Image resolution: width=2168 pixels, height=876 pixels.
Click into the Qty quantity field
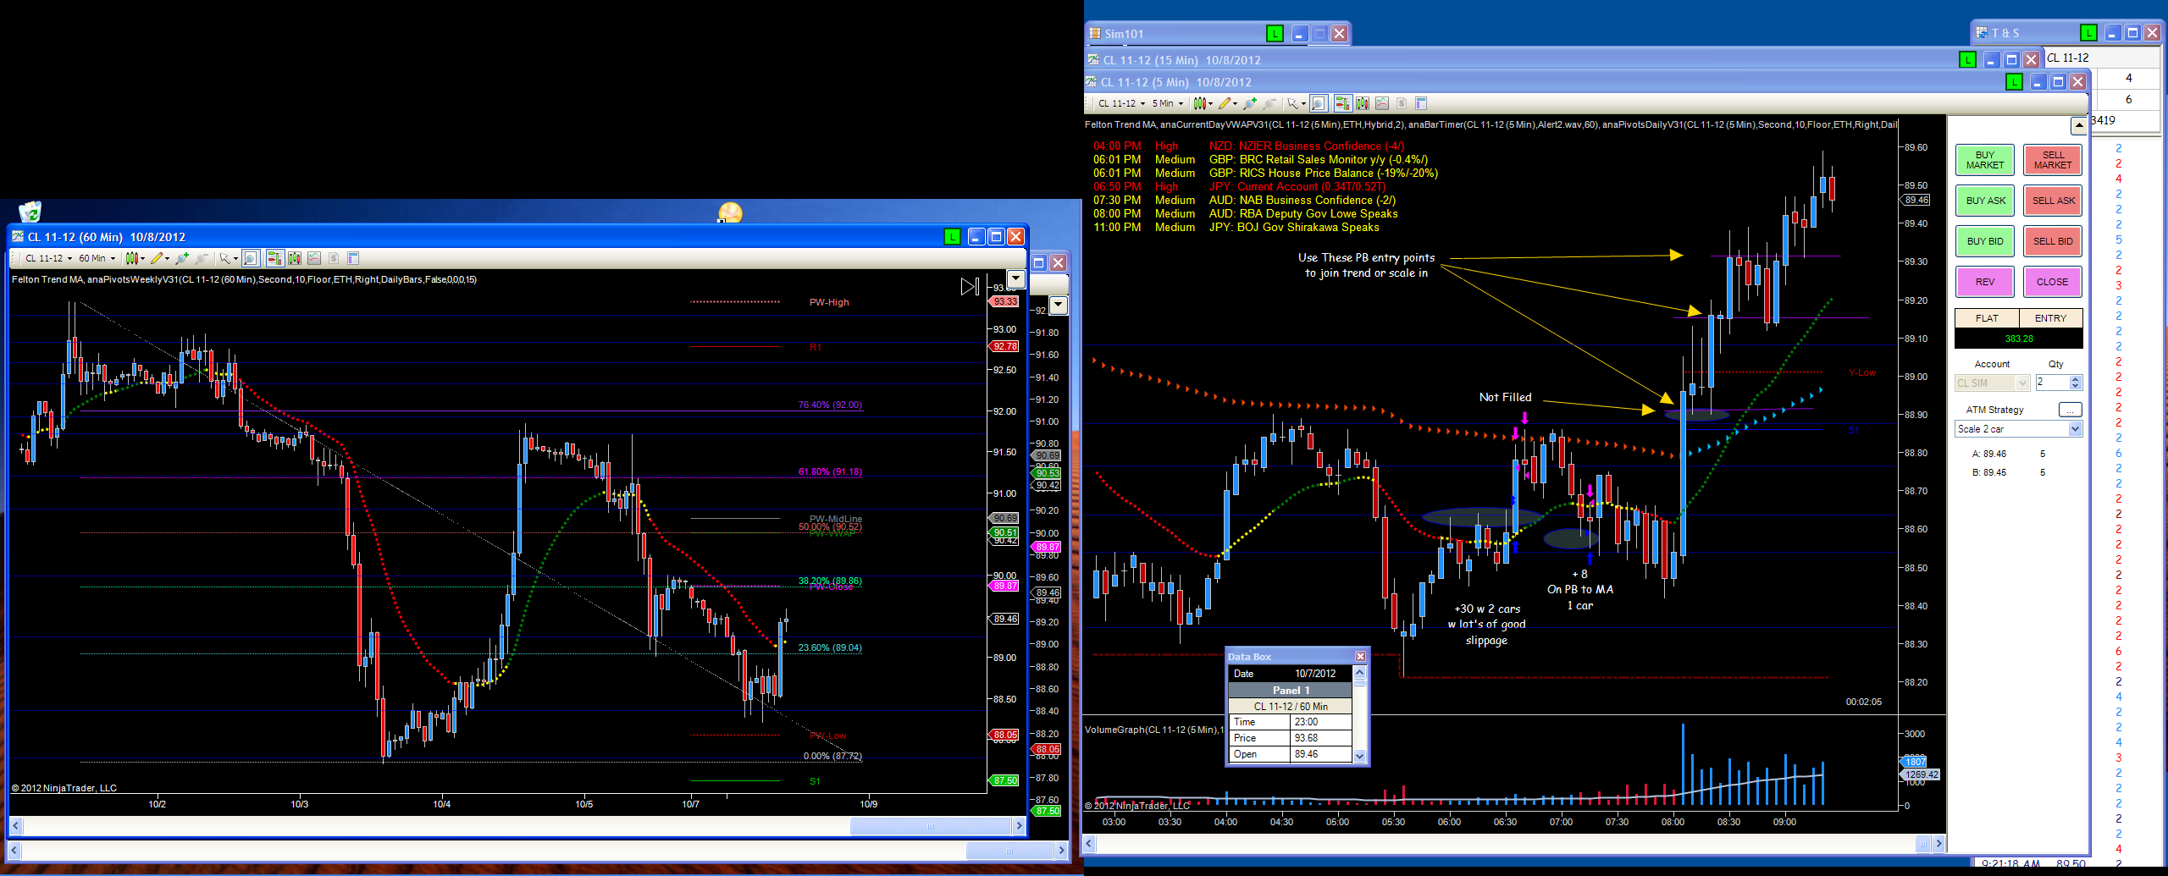2052,383
